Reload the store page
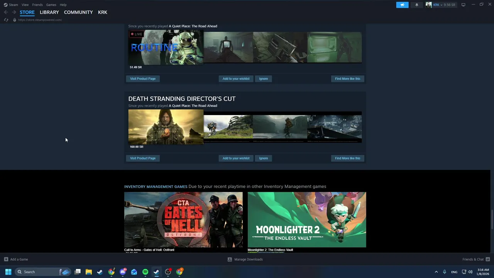494x278 pixels. 6,20
